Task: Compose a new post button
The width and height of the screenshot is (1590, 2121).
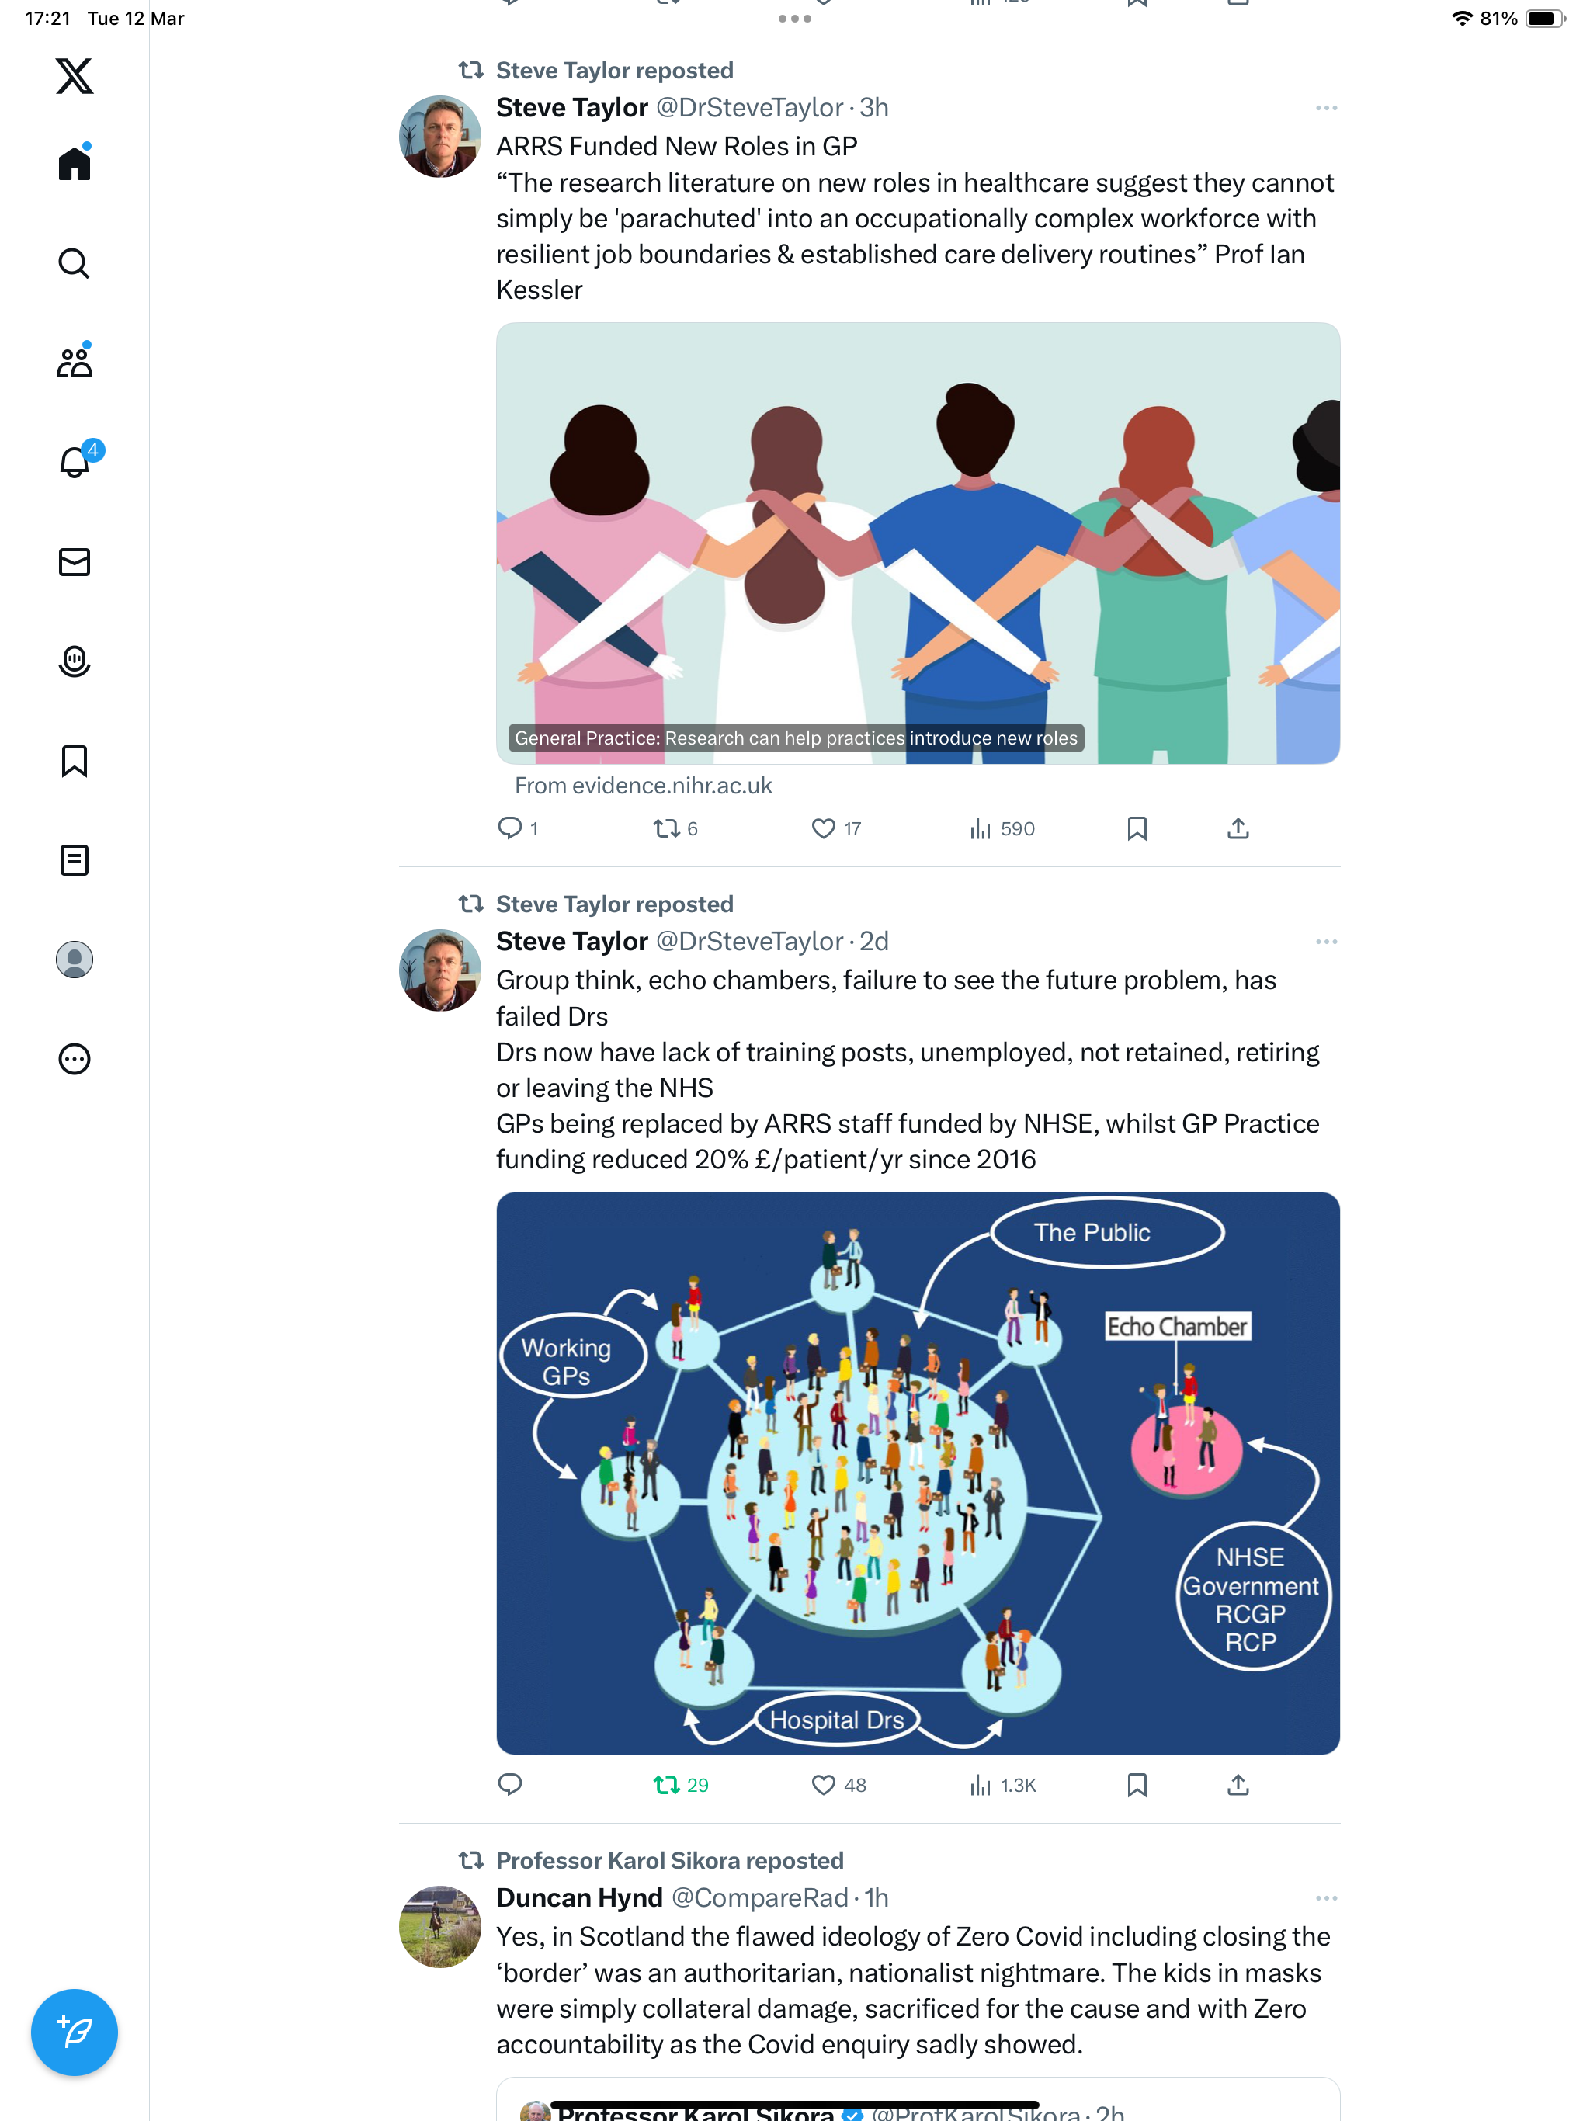Action: [x=74, y=2032]
